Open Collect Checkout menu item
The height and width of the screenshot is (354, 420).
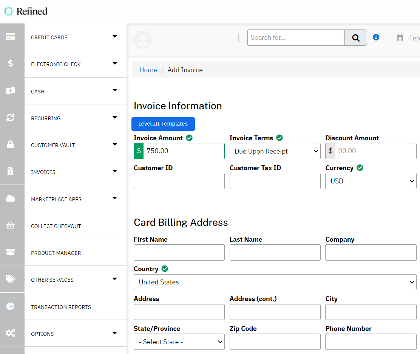click(x=56, y=226)
